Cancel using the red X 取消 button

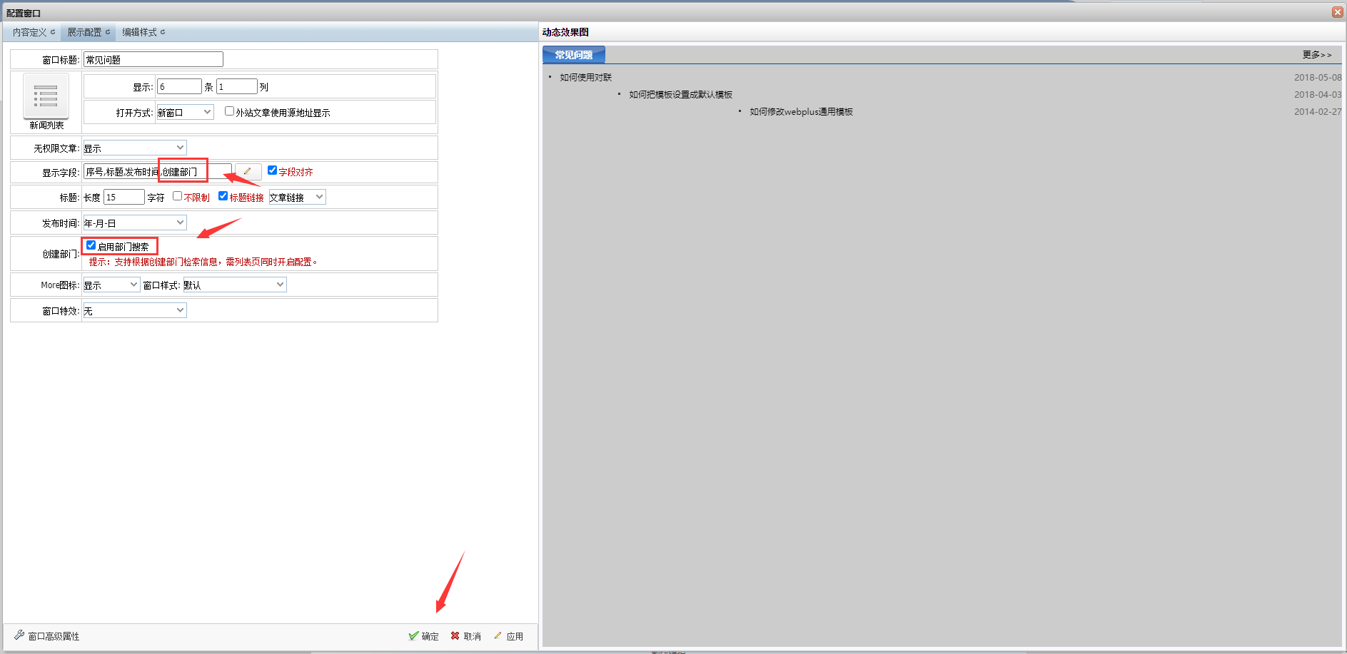pos(465,636)
